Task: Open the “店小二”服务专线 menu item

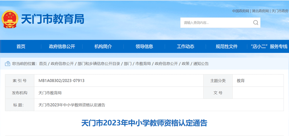Action: pos(269,46)
